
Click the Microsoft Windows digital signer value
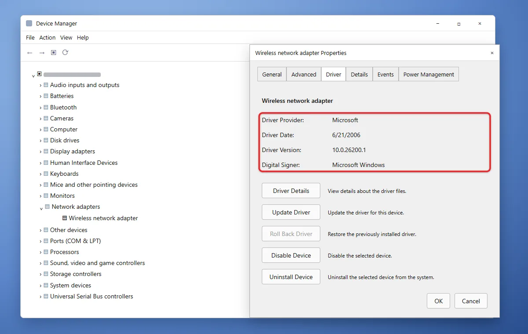pos(359,165)
